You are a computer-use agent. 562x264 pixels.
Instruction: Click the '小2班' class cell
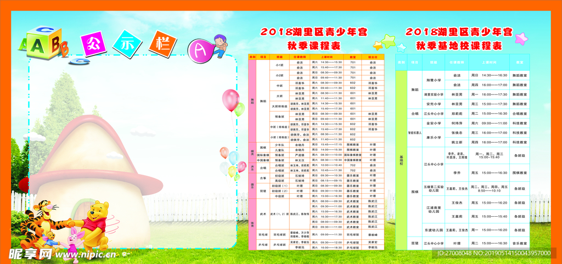click(279, 75)
